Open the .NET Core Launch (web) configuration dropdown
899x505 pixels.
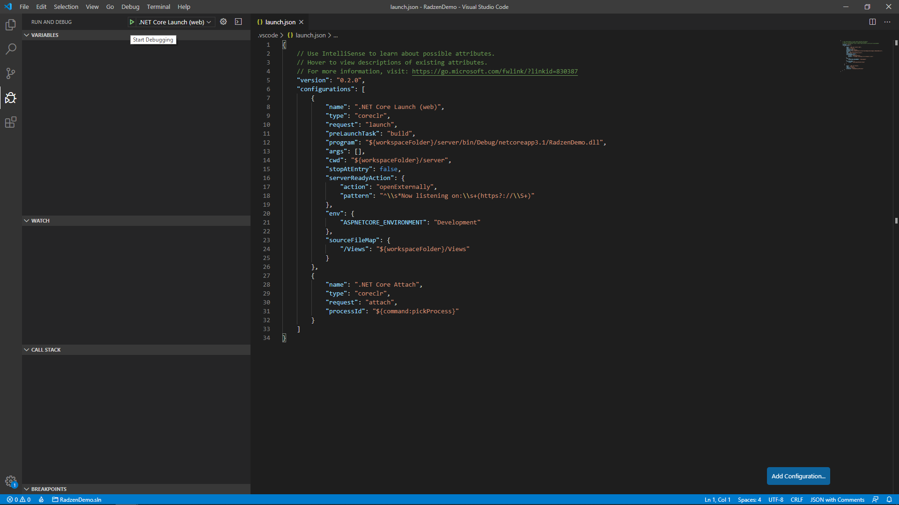[x=175, y=22]
